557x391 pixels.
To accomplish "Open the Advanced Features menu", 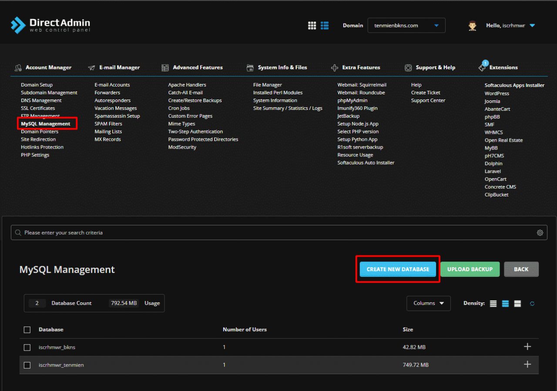I will pos(197,67).
